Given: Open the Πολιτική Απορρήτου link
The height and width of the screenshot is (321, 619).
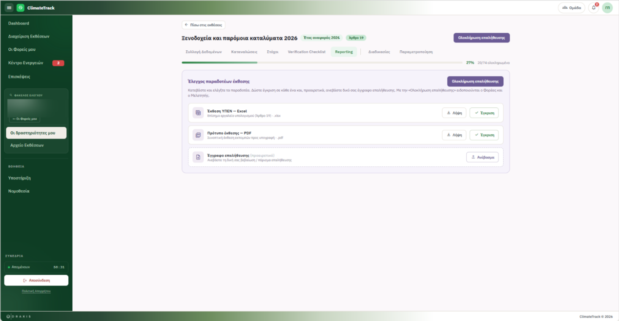Looking at the screenshot, I should (36, 291).
